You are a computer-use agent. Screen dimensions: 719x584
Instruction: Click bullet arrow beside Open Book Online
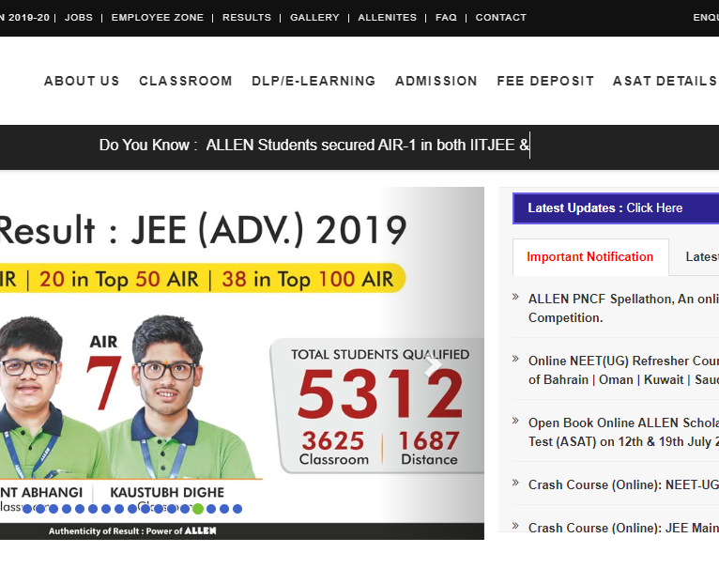tap(515, 421)
